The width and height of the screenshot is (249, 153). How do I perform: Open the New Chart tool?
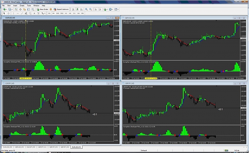(x=4, y=10)
